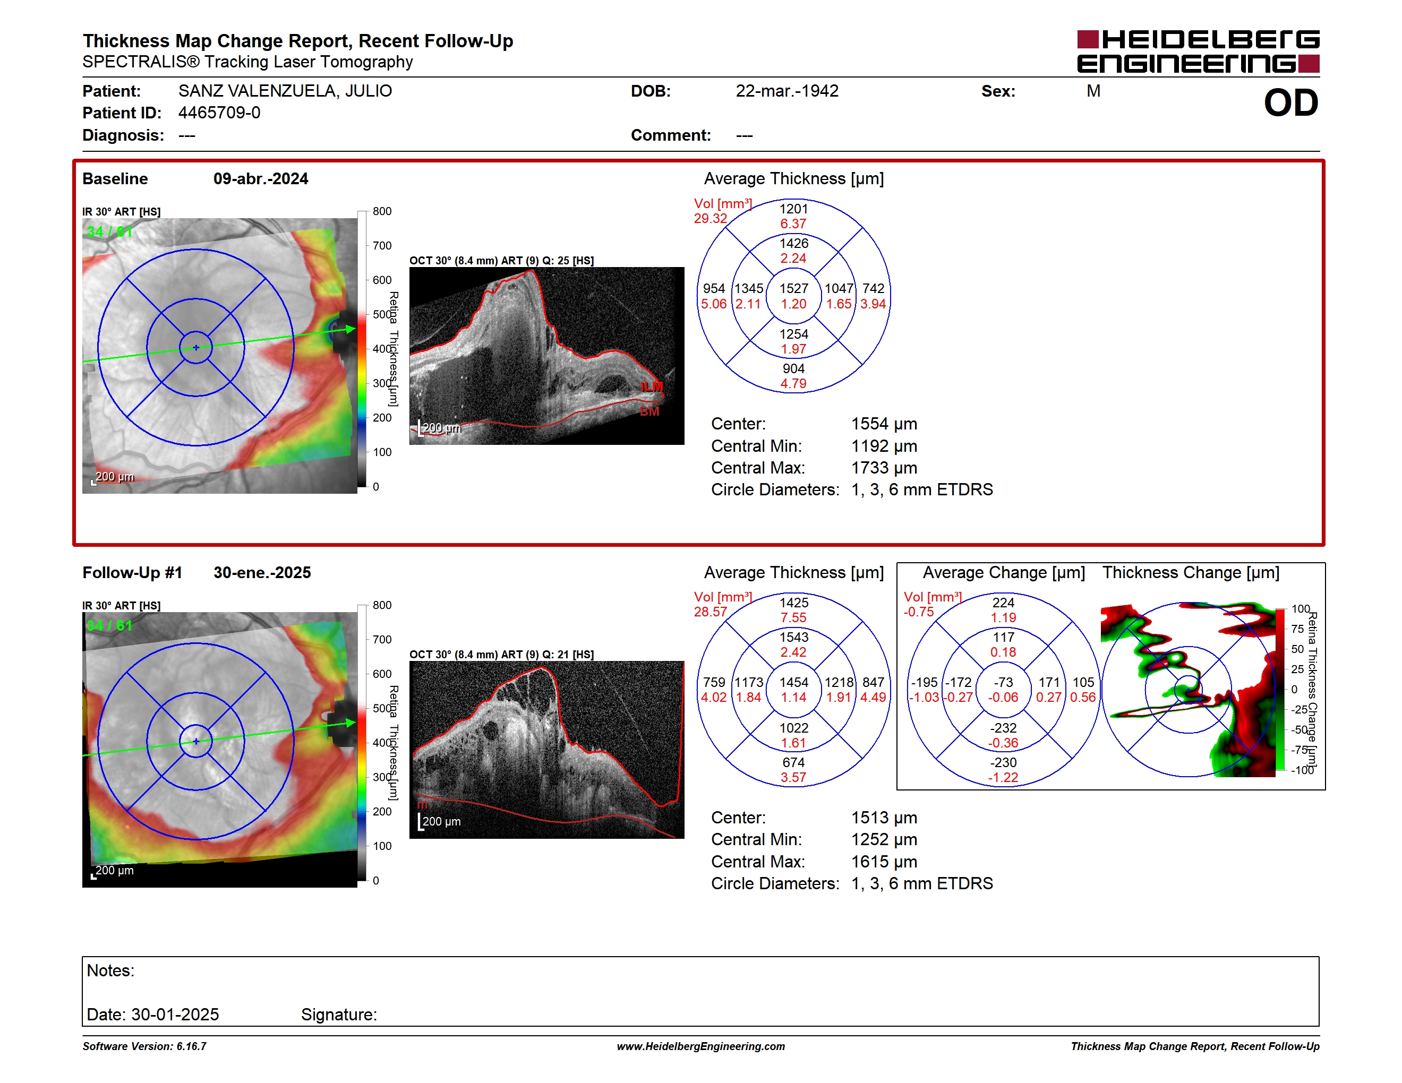This screenshot has height=1083, width=1402.
Task: Select the volume change value -0.75
Action: pos(919,612)
